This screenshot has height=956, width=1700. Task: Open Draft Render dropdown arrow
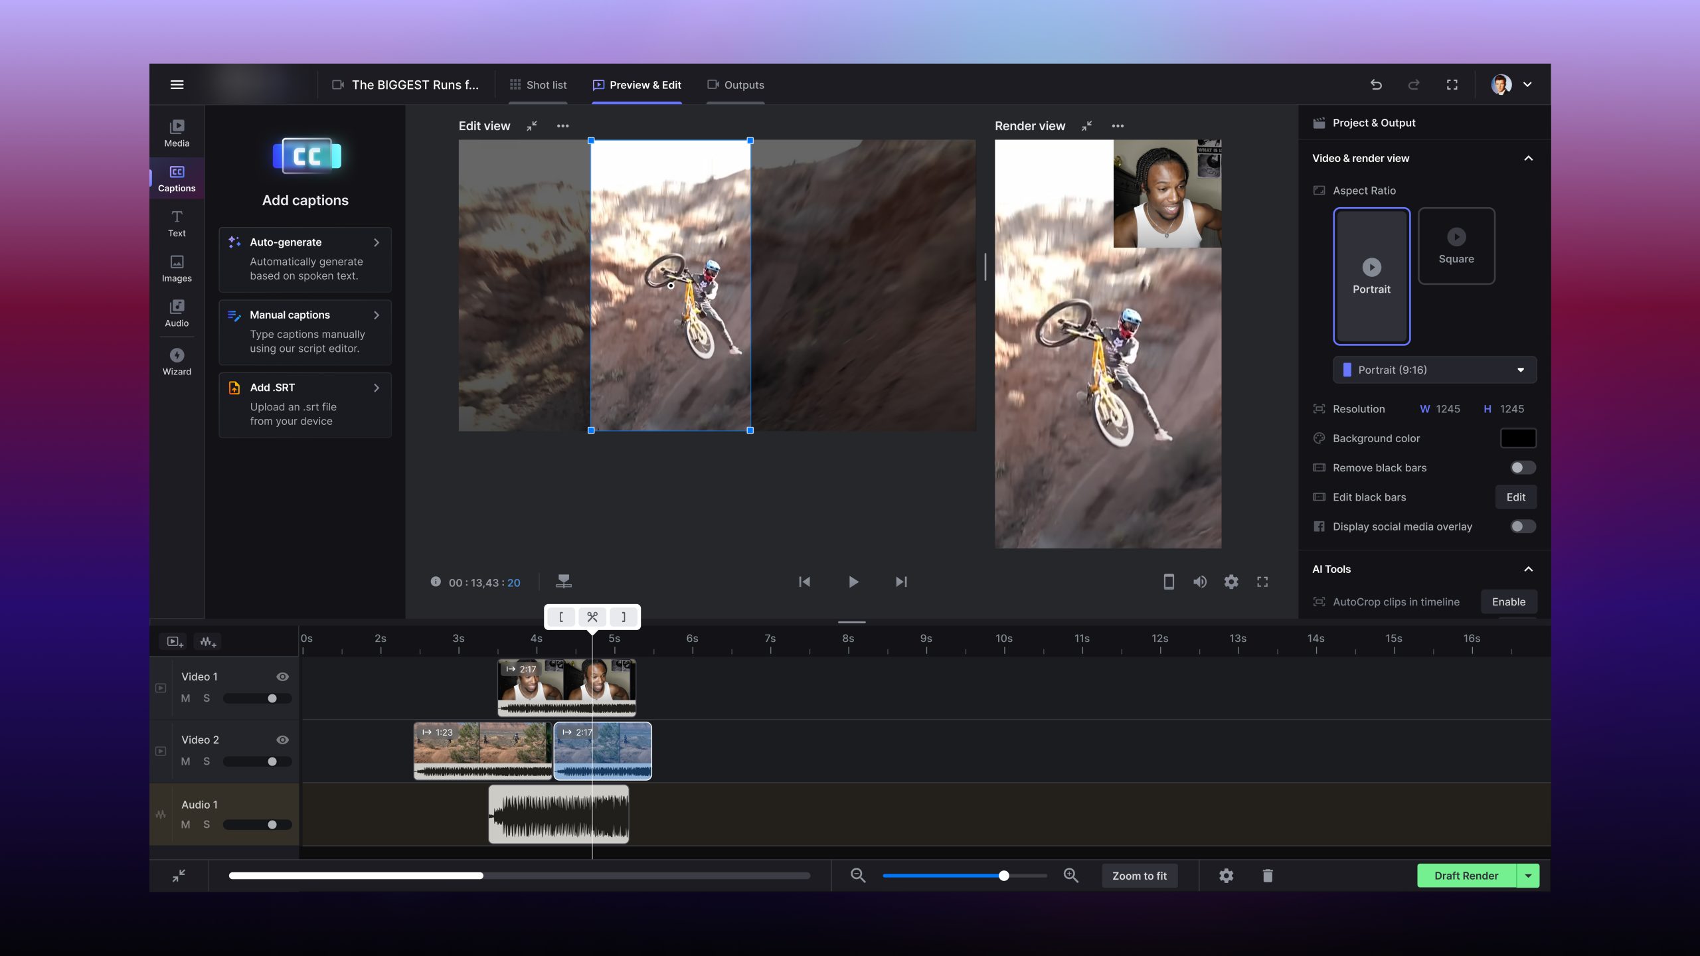coord(1528,876)
